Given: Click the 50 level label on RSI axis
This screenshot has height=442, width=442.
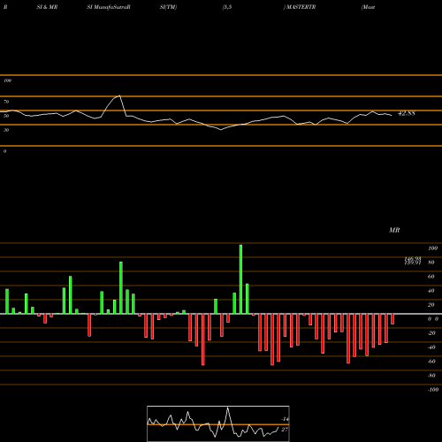Looking at the screenshot, I should (6, 116).
